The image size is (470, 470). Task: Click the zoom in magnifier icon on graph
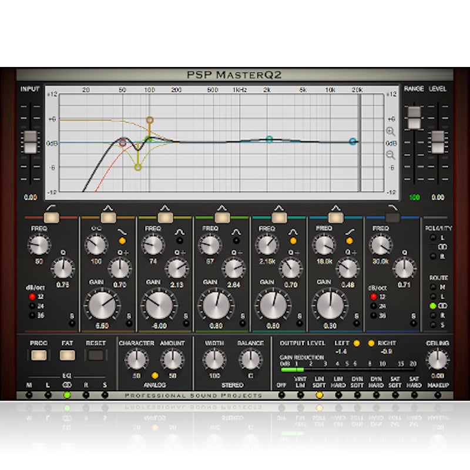coord(390,131)
